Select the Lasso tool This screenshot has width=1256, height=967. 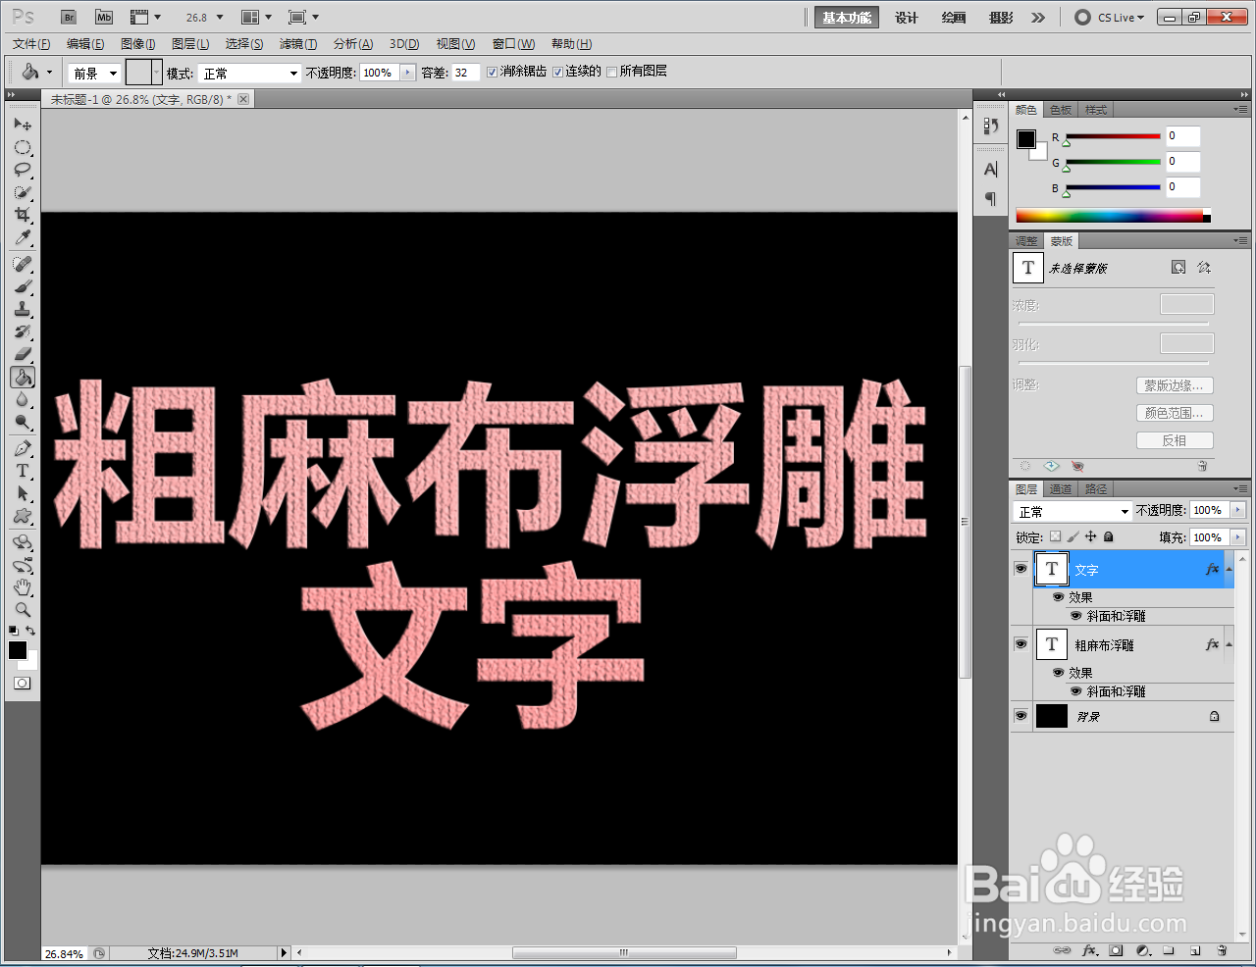click(x=22, y=169)
